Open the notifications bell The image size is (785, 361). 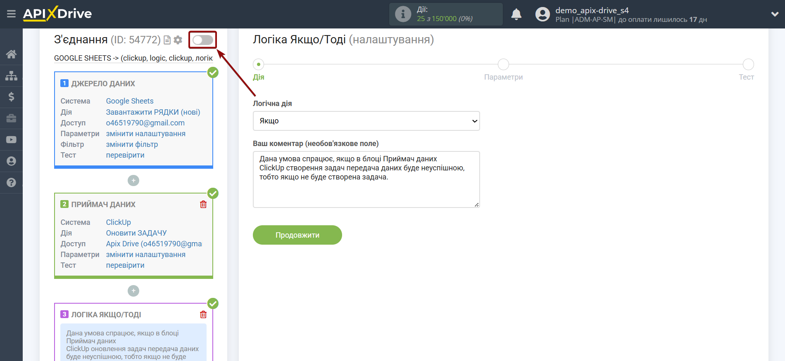point(516,14)
